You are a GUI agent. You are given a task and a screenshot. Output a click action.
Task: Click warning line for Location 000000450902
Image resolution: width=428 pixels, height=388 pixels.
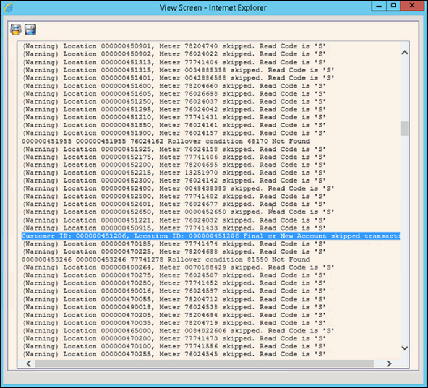point(174,54)
